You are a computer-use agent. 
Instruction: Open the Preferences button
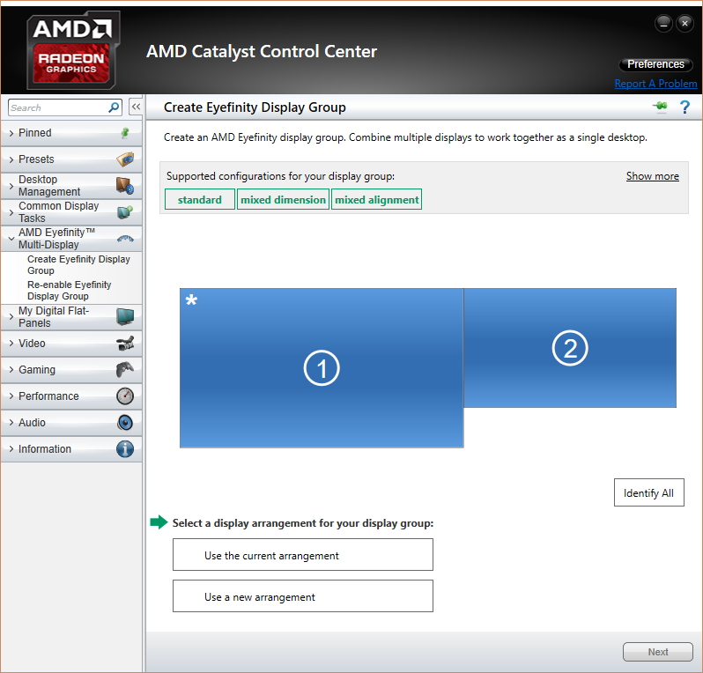[x=655, y=64]
